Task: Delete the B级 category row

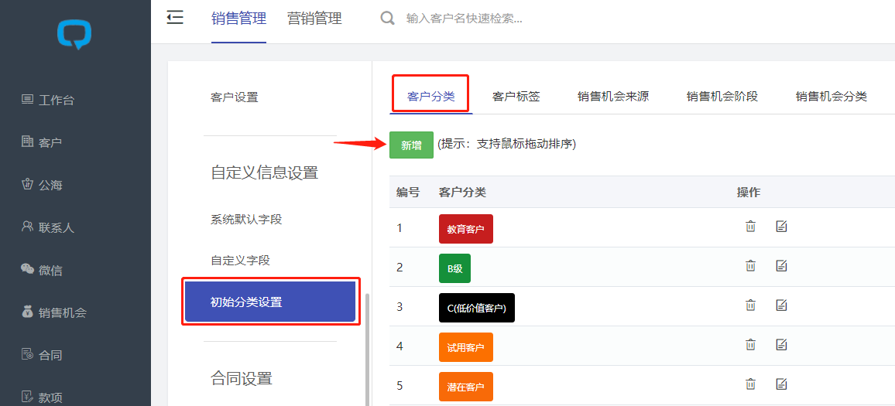Action: (x=750, y=266)
